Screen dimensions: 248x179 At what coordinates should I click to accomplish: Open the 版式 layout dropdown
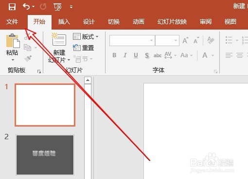click(86, 37)
